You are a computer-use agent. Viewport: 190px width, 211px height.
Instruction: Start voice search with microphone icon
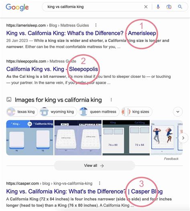pos(158,7)
